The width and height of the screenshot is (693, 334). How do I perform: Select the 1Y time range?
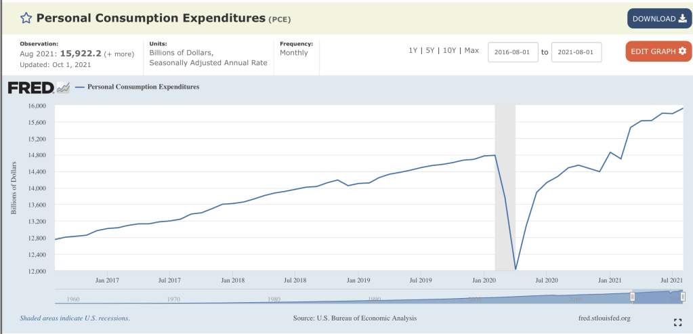(x=413, y=51)
